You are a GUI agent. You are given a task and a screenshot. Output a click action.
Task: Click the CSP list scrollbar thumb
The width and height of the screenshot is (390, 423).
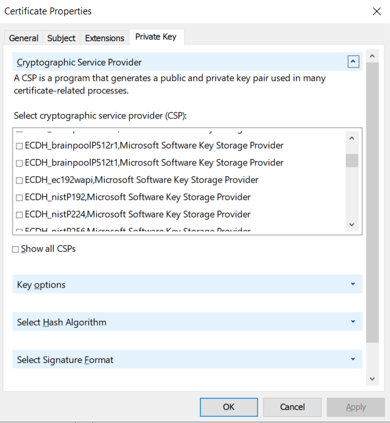(x=352, y=160)
